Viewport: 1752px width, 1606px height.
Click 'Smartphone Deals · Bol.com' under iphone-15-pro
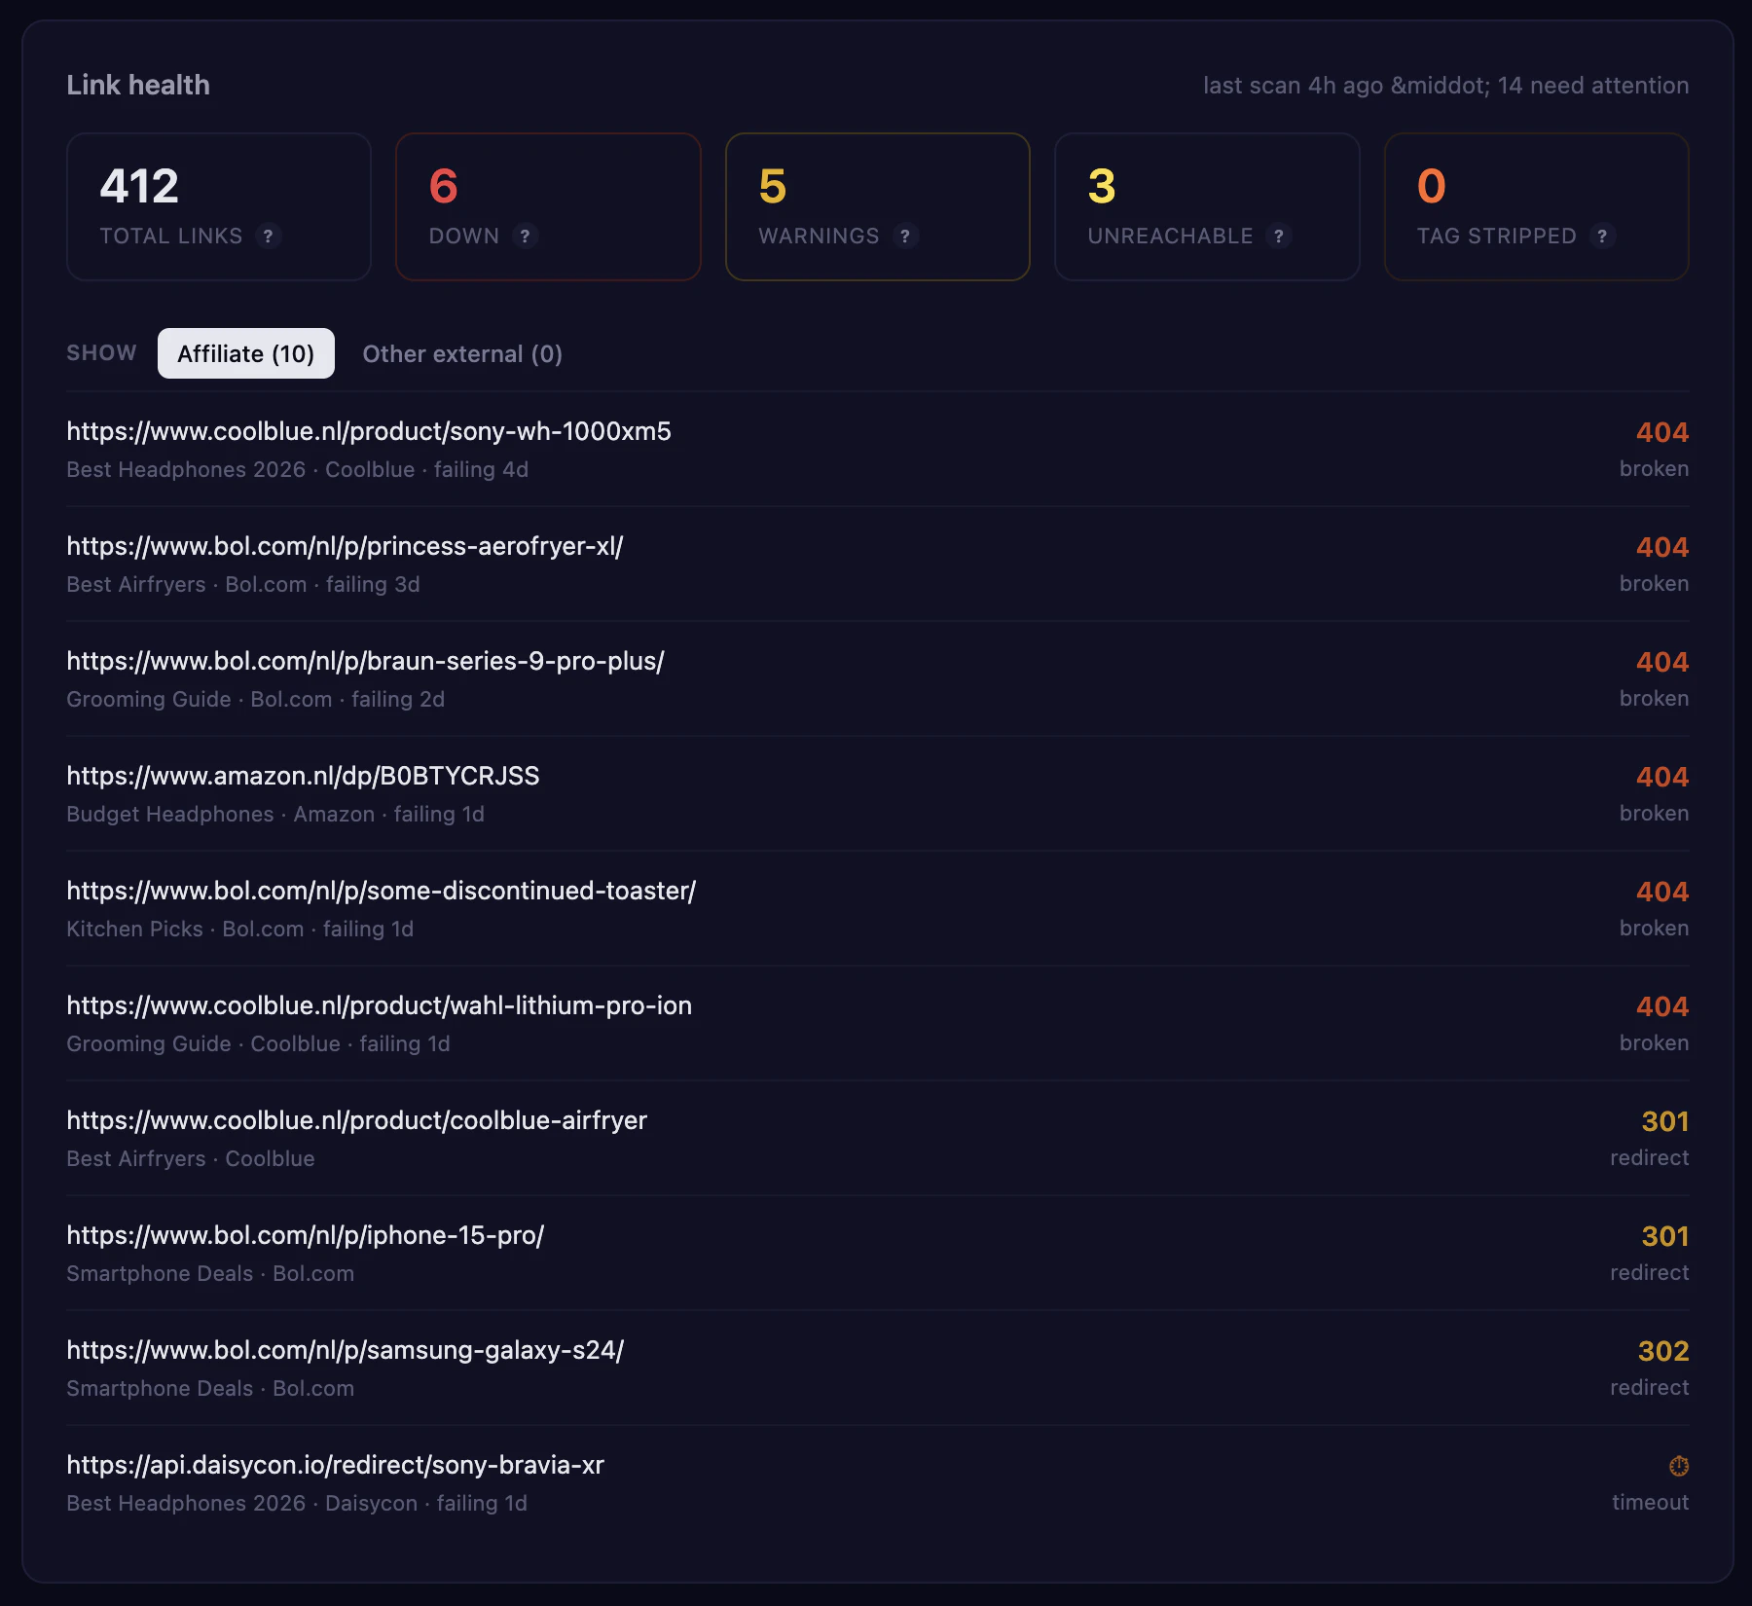pyautogui.click(x=210, y=1273)
